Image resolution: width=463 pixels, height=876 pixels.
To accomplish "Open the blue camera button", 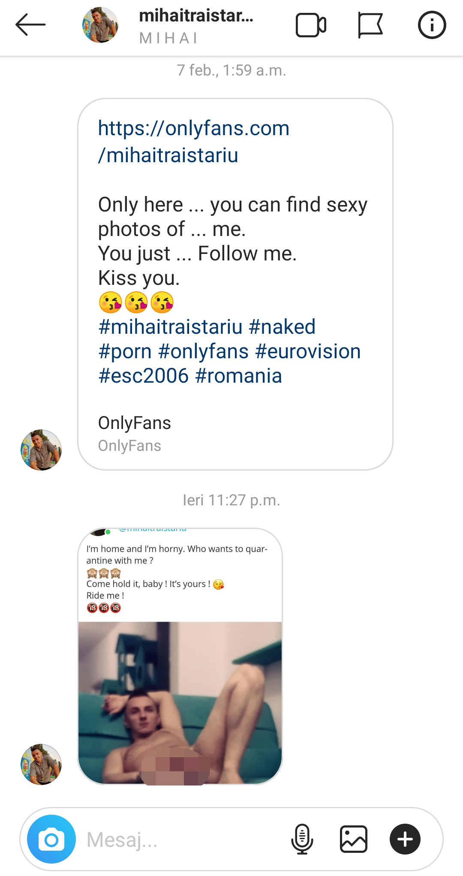I will (51, 839).
